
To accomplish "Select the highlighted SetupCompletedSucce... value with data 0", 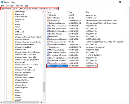I will point(58,66).
